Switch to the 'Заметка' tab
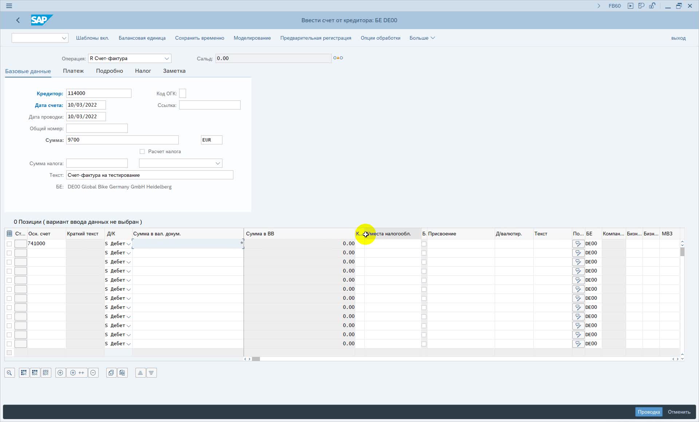The image size is (699, 422). (x=174, y=71)
